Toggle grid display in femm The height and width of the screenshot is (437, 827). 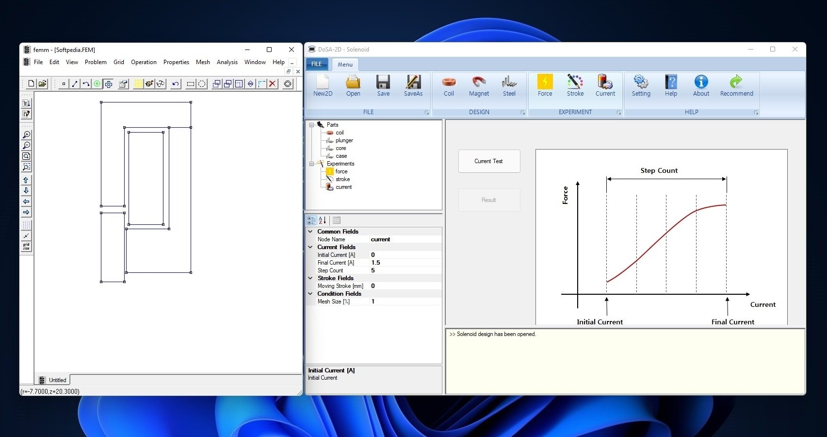pyautogui.click(x=26, y=225)
